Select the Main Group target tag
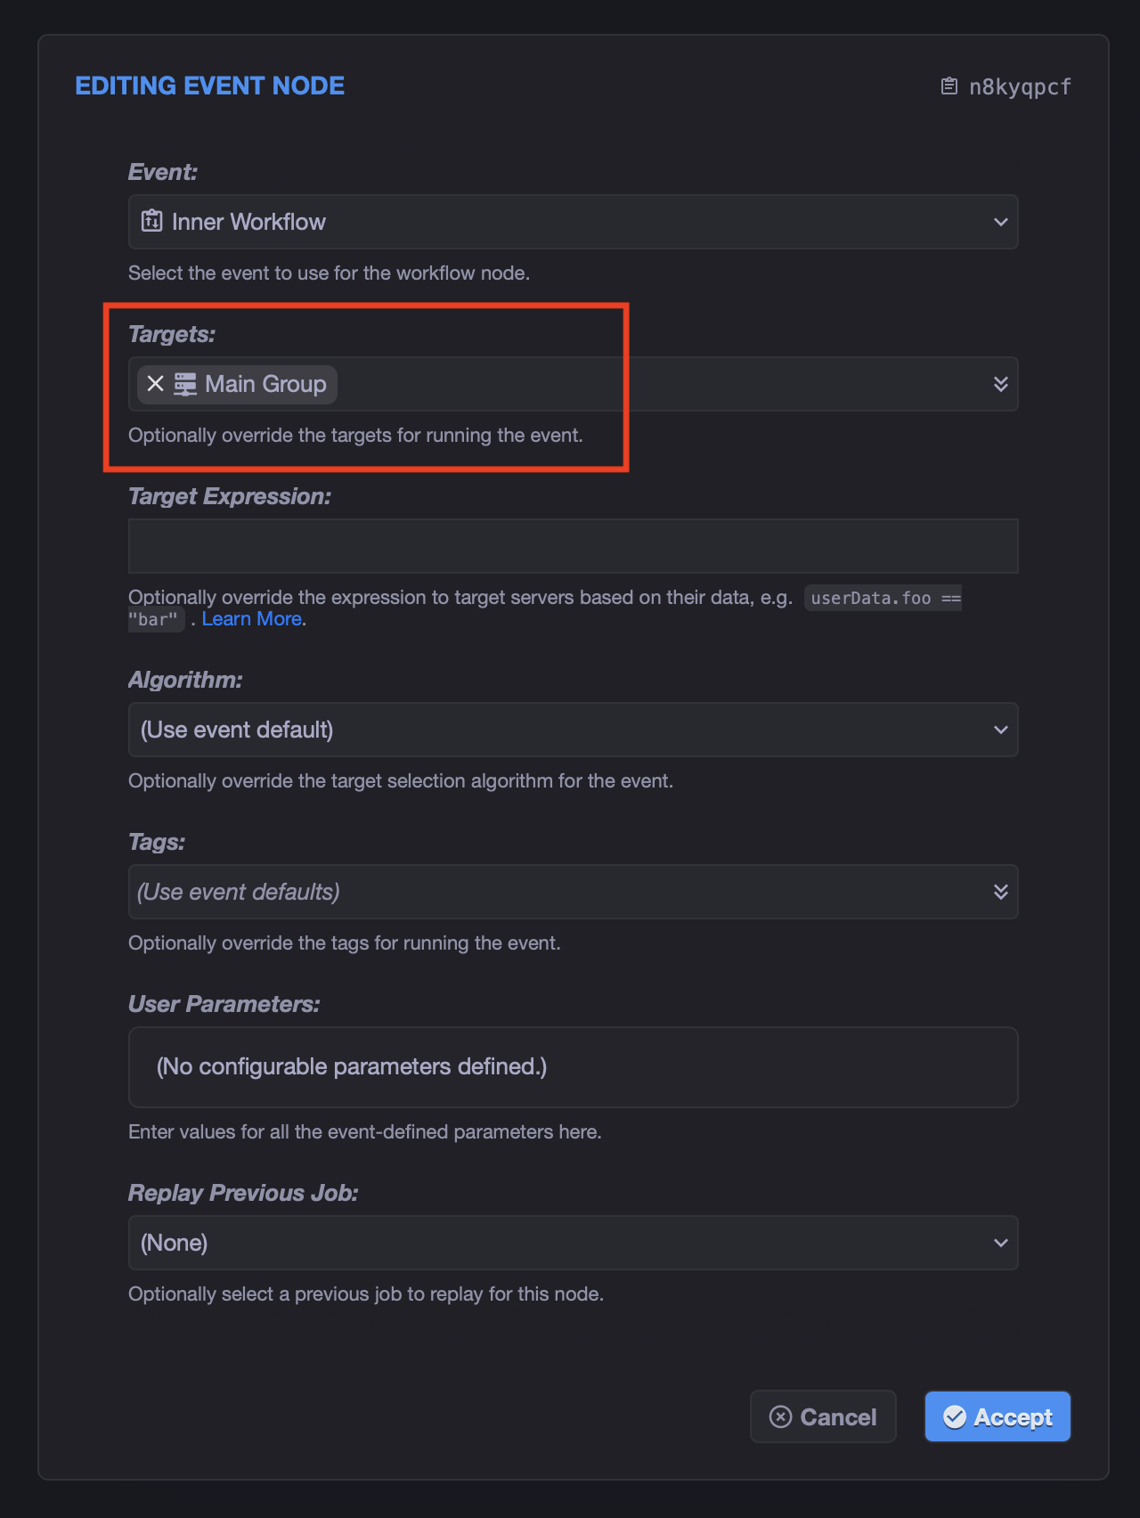The image size is (1140, 1518). click(237, 384)
